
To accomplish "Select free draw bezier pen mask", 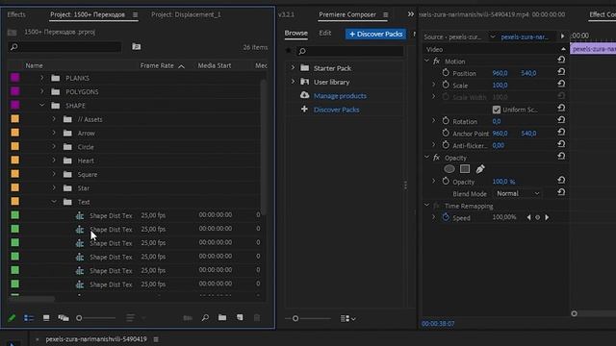I will tap(480, 169).
